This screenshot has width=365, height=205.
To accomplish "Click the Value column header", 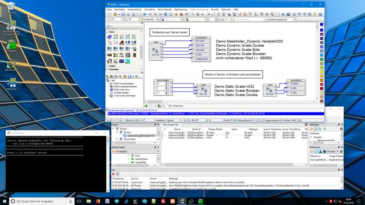I will click(x=234, y=129).
